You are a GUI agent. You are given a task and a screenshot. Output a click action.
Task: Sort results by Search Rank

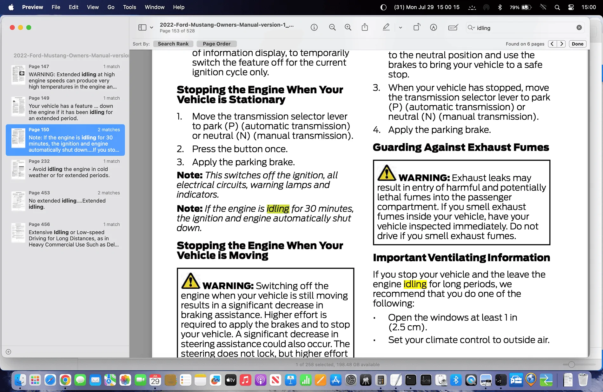(173, 44)
